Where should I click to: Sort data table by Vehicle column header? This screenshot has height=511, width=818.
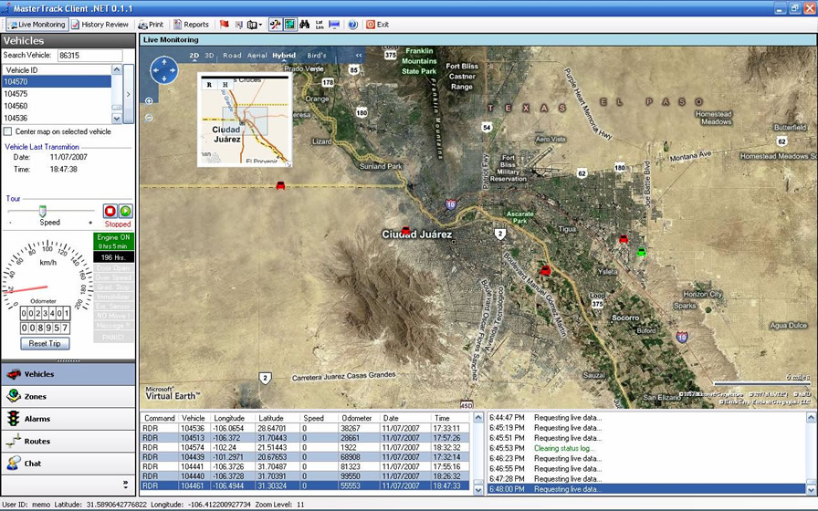[193, 418]
